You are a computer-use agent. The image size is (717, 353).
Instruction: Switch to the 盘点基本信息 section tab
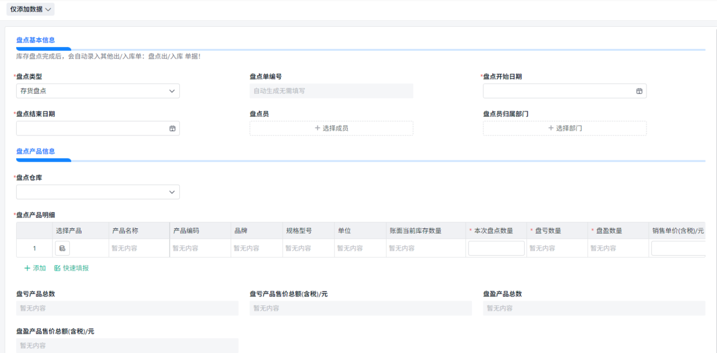point(36,40)
